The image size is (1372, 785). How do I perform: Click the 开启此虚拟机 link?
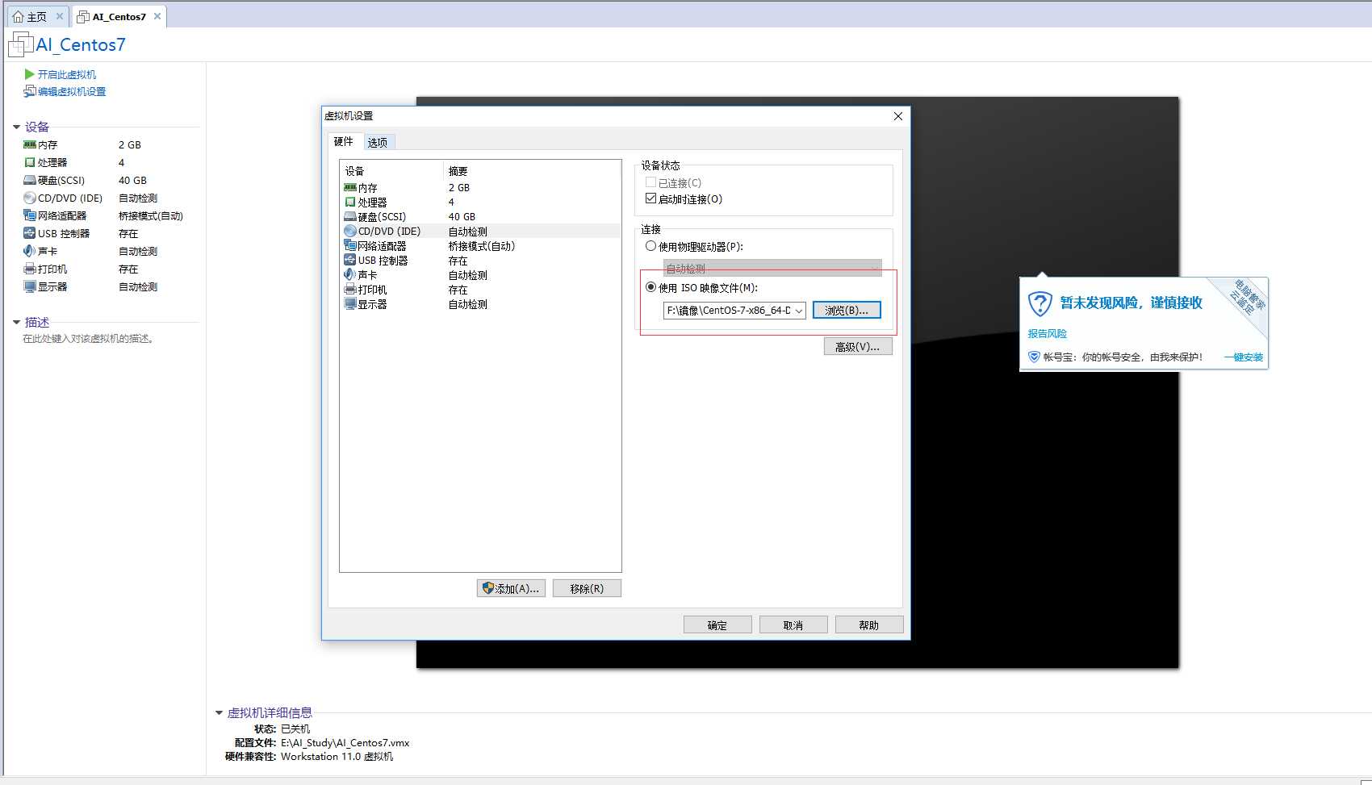(67, 74)
